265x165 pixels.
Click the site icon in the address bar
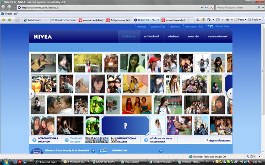19,7
